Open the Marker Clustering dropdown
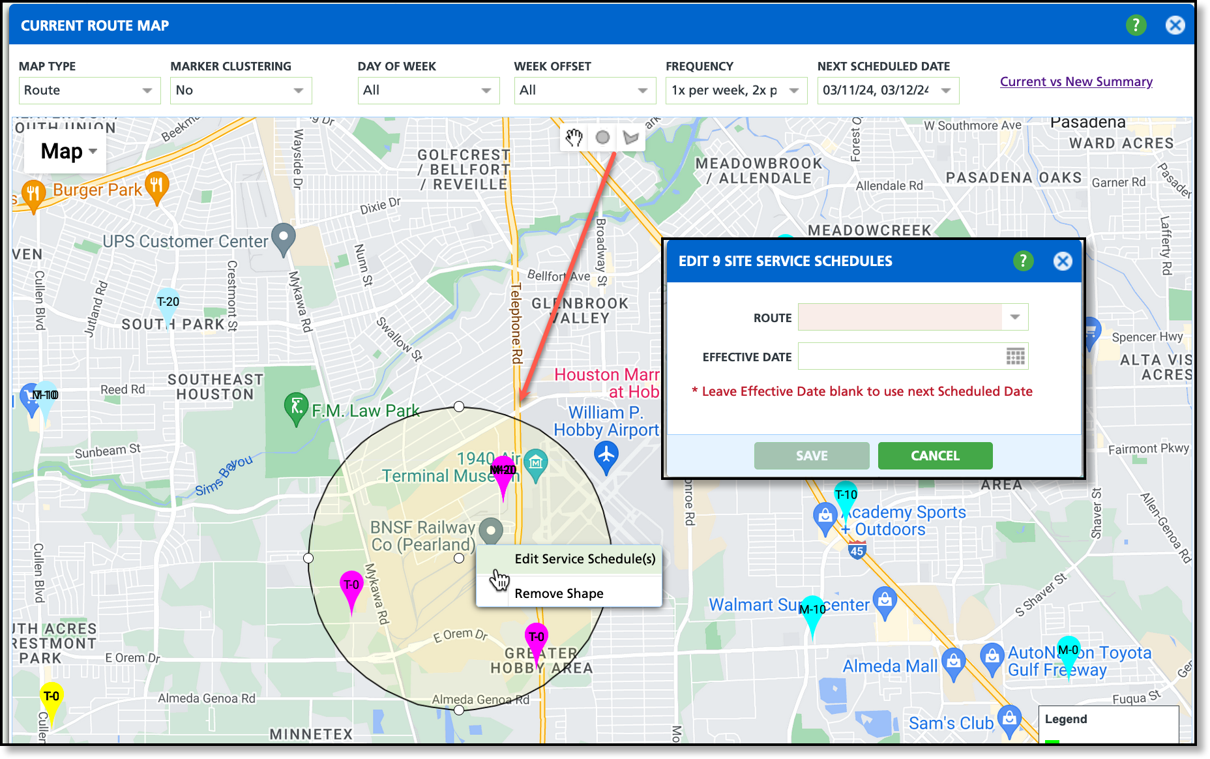1210x759 pixels. (241, 91)
